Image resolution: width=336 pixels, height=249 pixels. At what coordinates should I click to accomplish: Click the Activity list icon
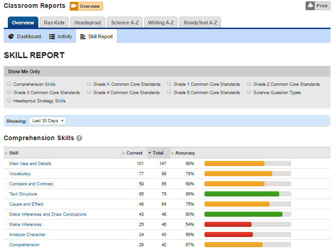coord(52,36)
